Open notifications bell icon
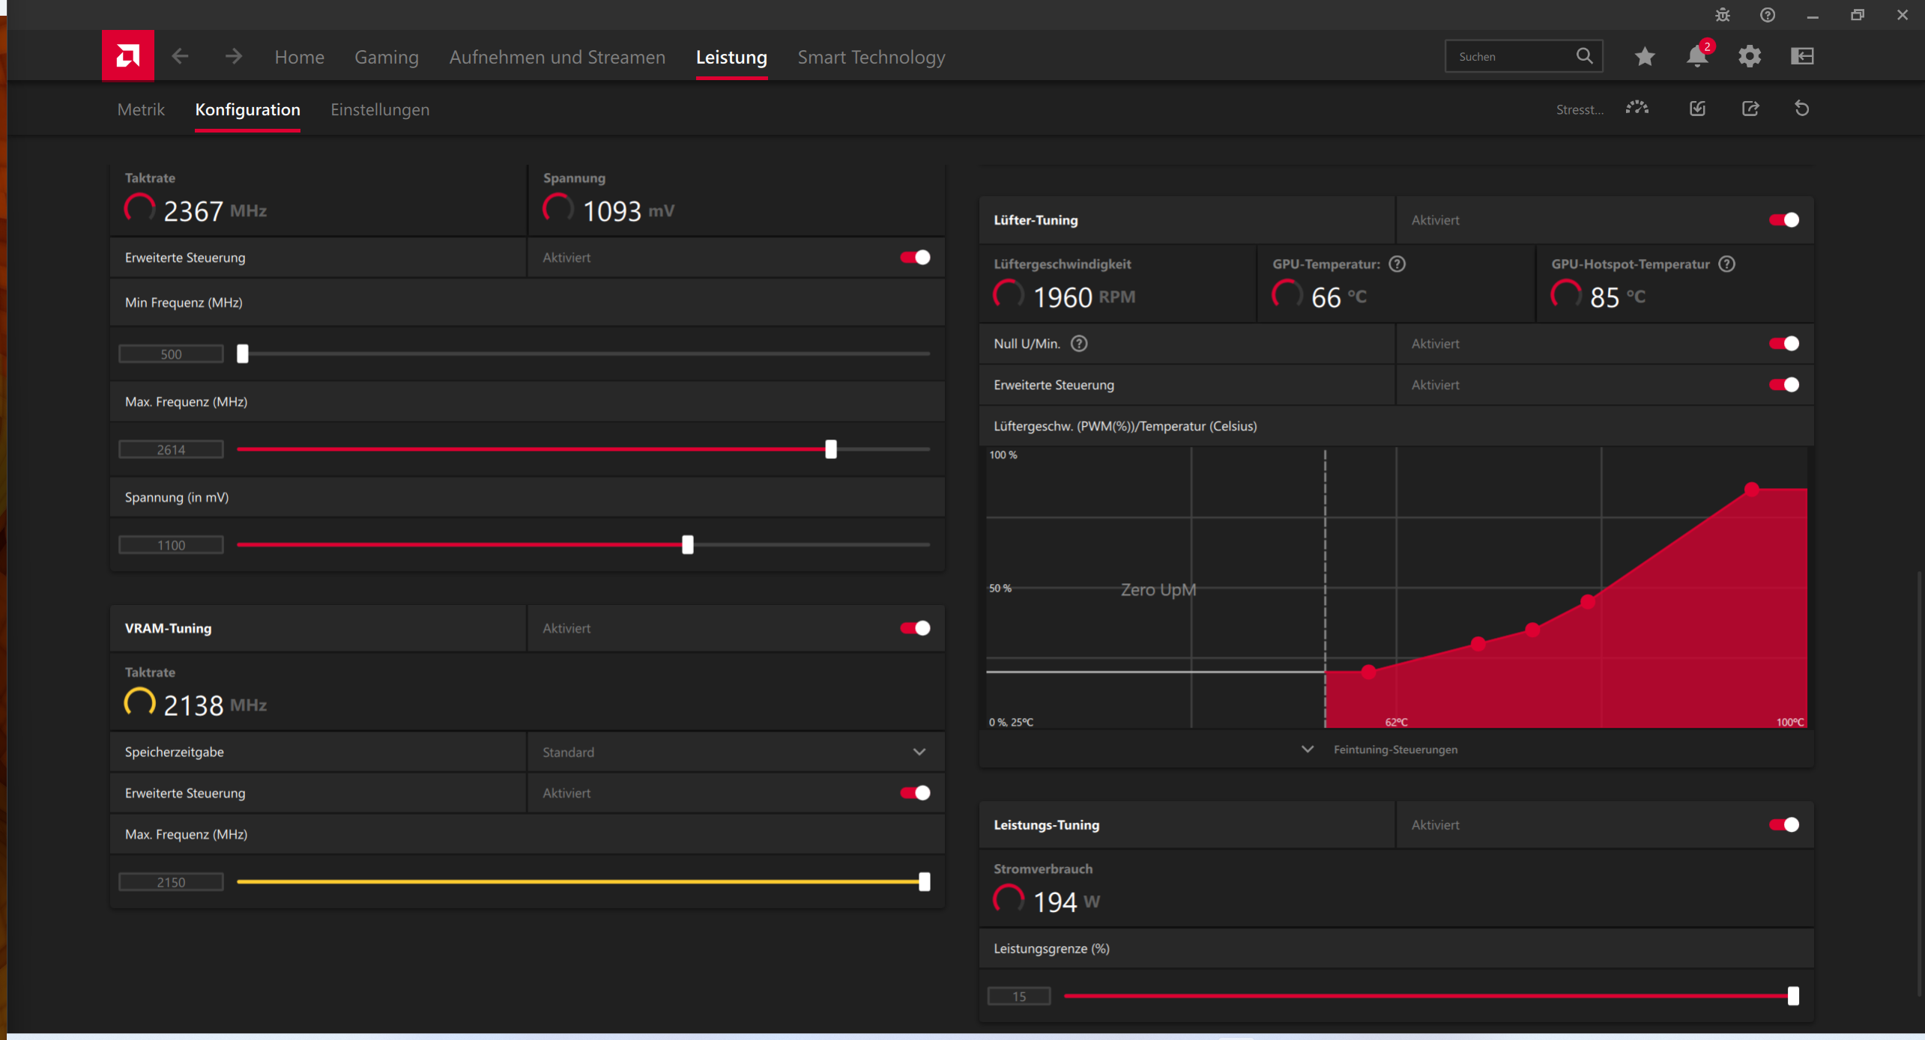This screenshot has height=1040, width=1925. pyautogui.click(x=1697, y=56)
